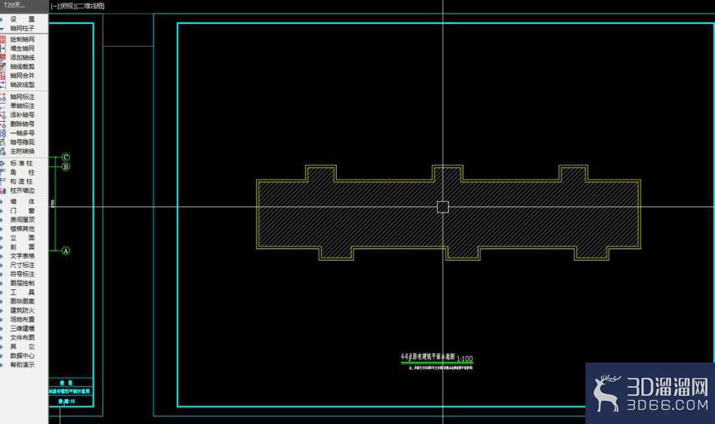Expand the 楼梯其他 stairs menu
Image resolution: width=715 pixels, height=424 pixels.
click(22, 229)
